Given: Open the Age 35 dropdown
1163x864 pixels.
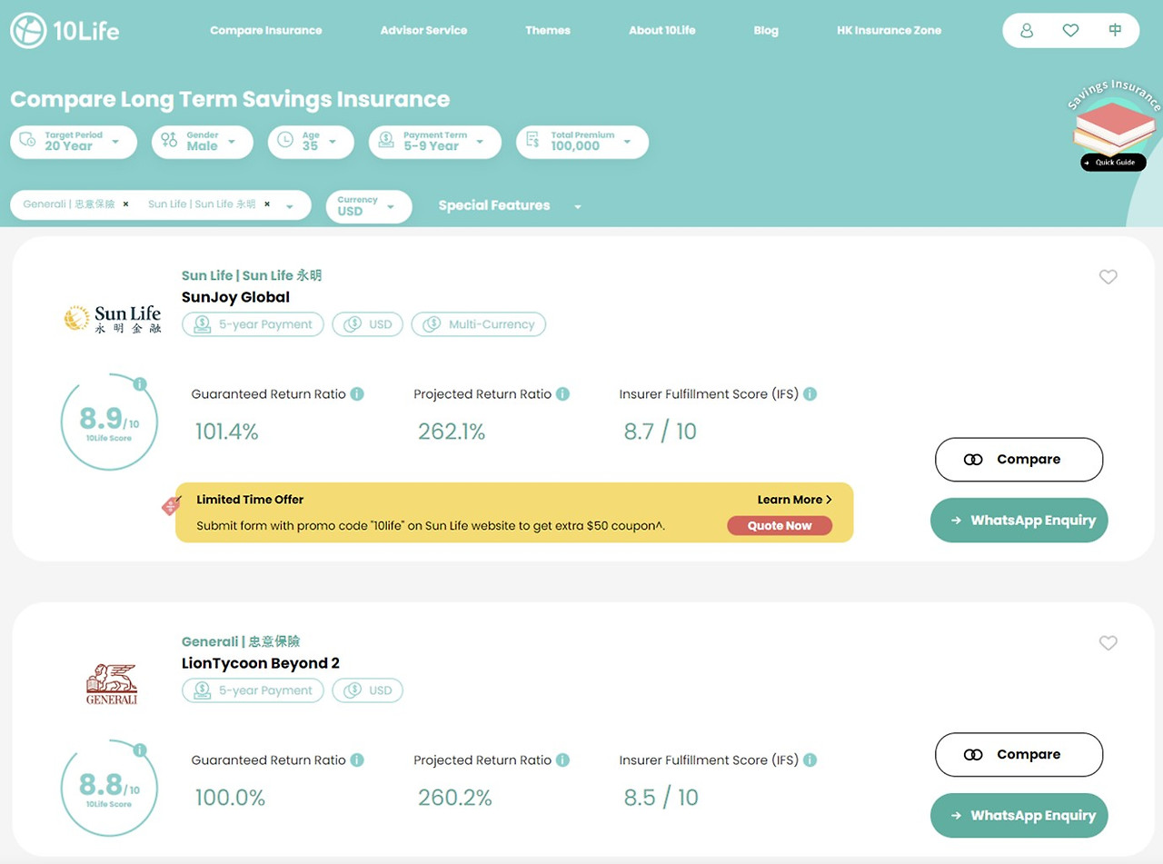Looking at the screenshot, I should point(309,142).
